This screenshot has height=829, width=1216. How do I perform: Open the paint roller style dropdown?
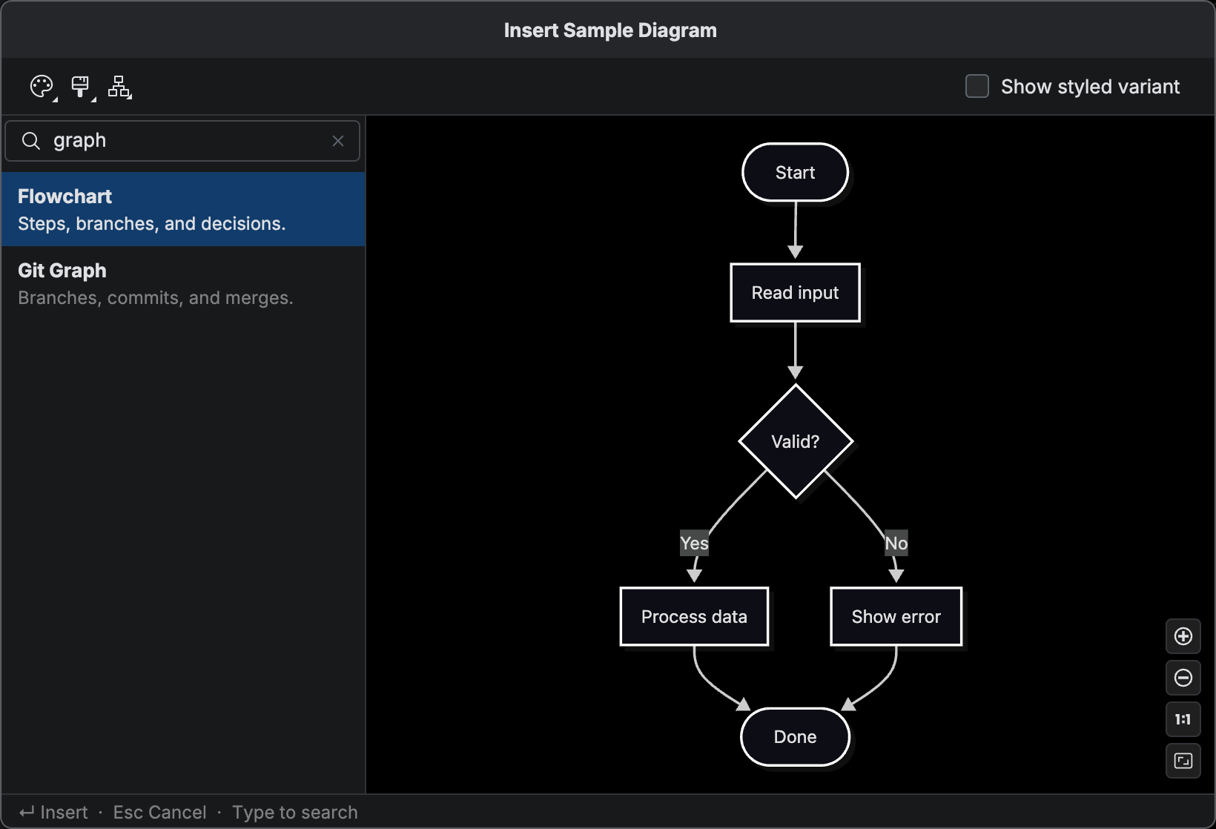(x=82, y=87)
